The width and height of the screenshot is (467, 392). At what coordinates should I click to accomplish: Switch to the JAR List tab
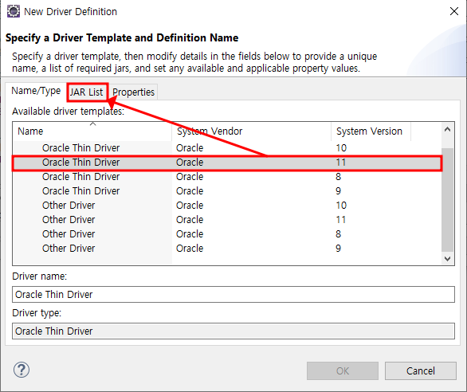tap(87, 92)
